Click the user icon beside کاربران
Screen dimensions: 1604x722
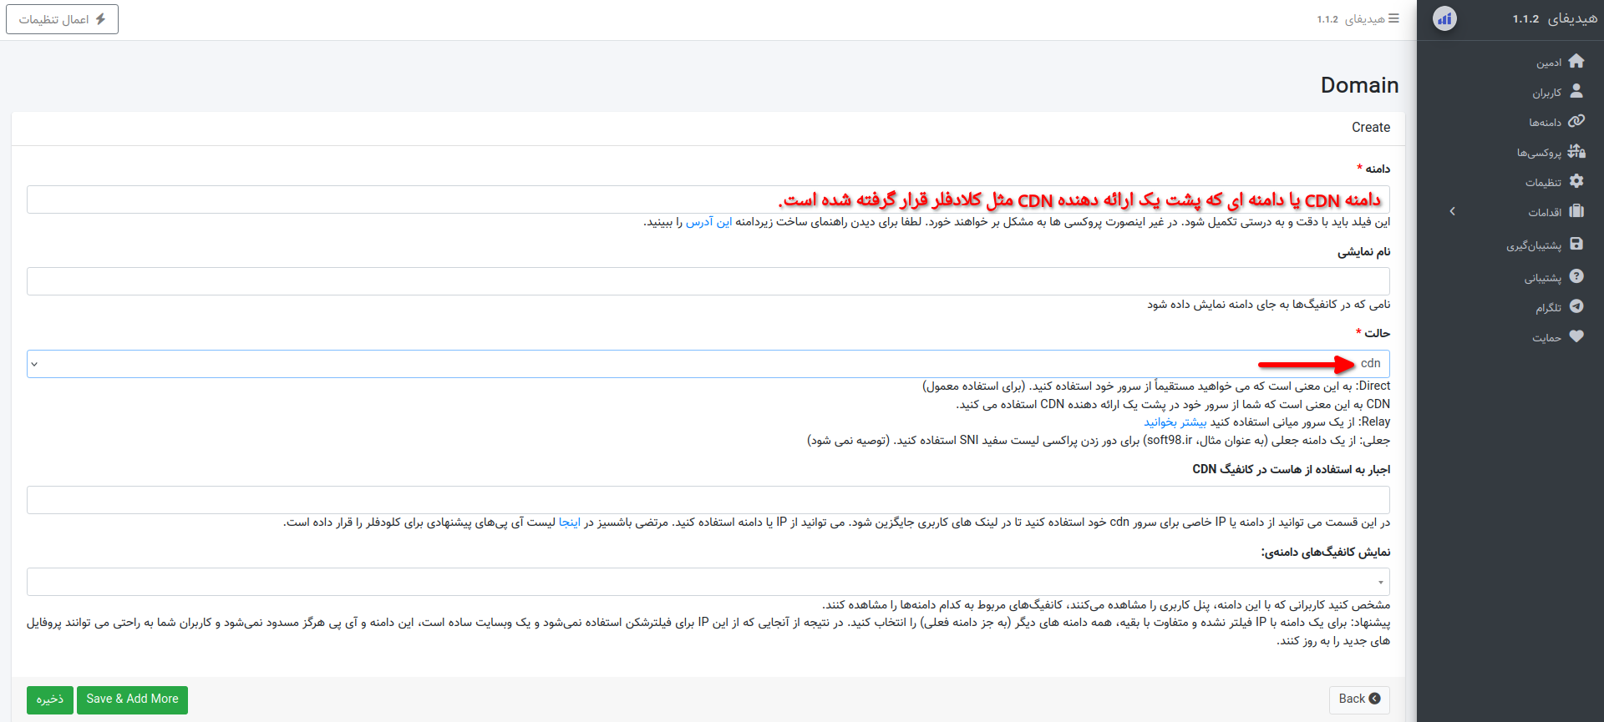click(1576, 91)
